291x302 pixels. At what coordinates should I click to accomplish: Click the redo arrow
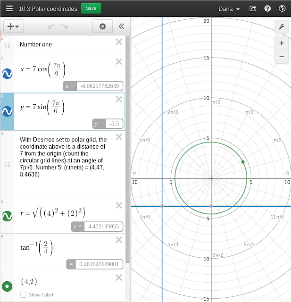[64, 26]
